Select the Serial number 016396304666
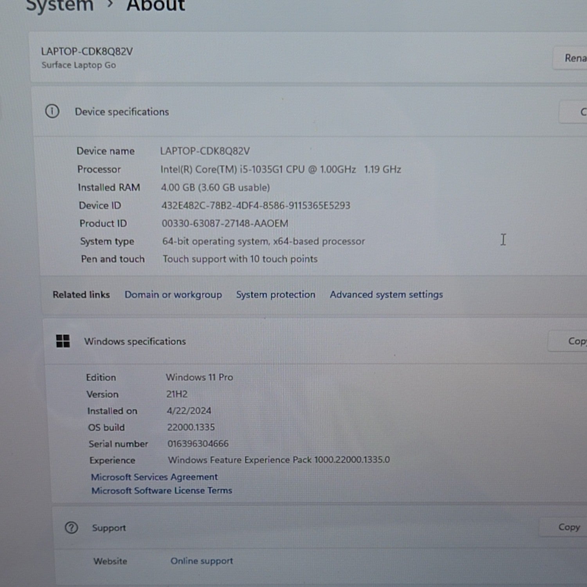The height and width of the screenshot is (587, 587). click(x=198, y=444)
